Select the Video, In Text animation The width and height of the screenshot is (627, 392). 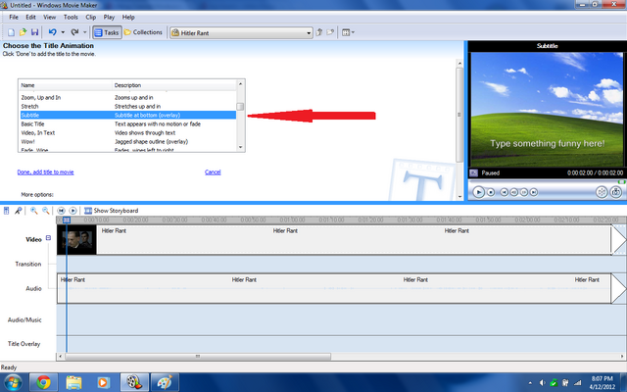(x=128, y=133)
